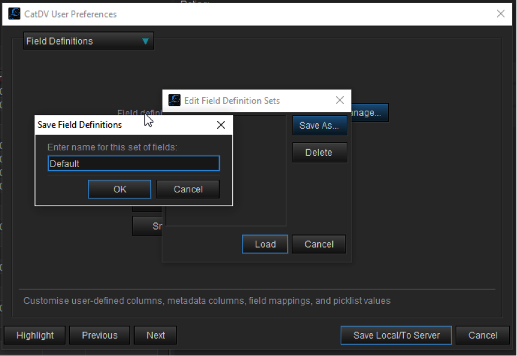Click the field set name input containing Default
The image size is (517, 356).
click(x=134, y=164)
